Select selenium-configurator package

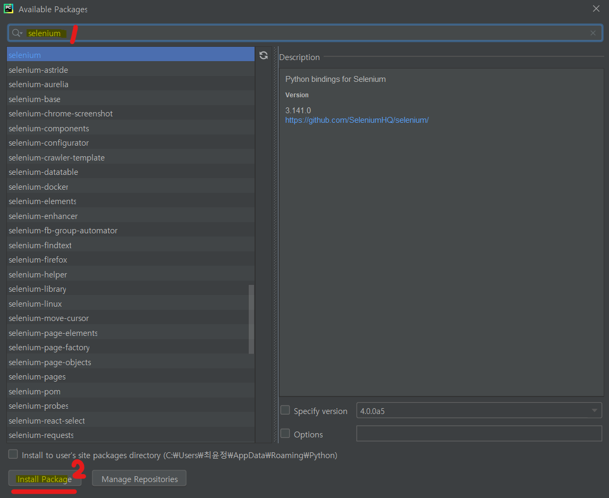pyautogui.click(x=131, y=143)
